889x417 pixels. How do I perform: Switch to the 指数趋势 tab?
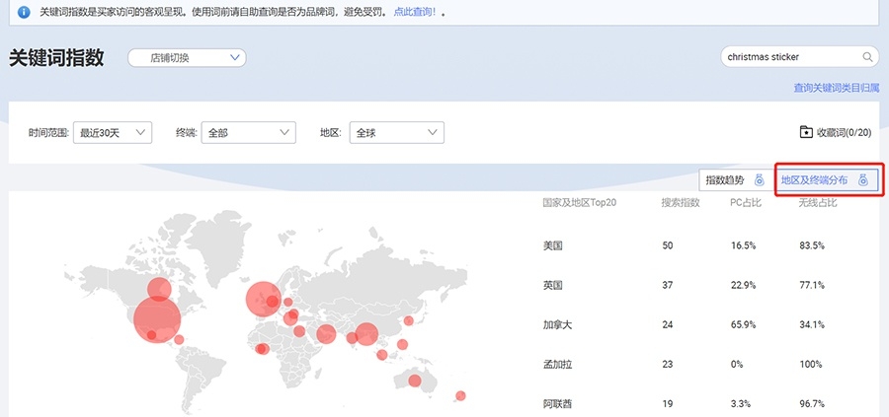point(723,180)
